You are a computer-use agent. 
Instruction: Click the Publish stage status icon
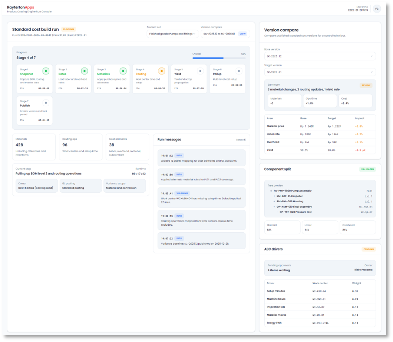pos(46,103)
